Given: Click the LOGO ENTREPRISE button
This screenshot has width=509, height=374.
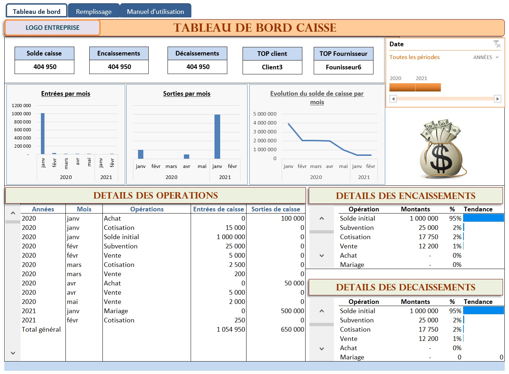Looking at the screenshot, I should pos(52,28).
